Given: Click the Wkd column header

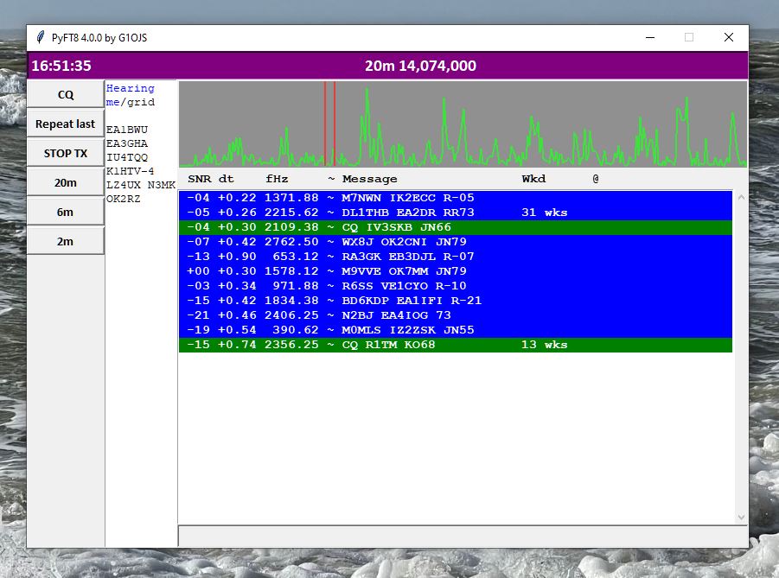Looking at the screenshot, I should pyautogui.click(x=533, y=179).
